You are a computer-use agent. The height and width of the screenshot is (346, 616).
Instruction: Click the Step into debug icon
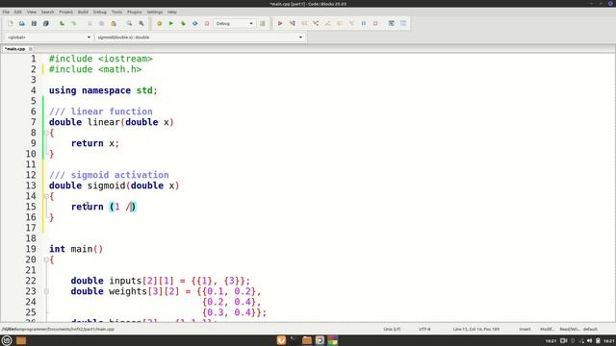click(x=316, y=23)
